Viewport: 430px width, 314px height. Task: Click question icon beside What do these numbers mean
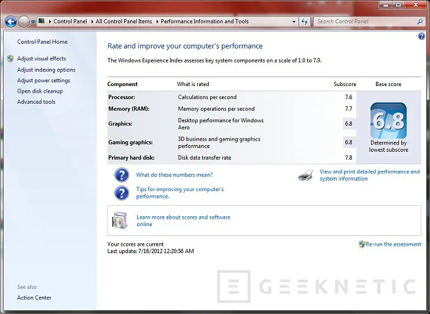click(x=122, y=175)
